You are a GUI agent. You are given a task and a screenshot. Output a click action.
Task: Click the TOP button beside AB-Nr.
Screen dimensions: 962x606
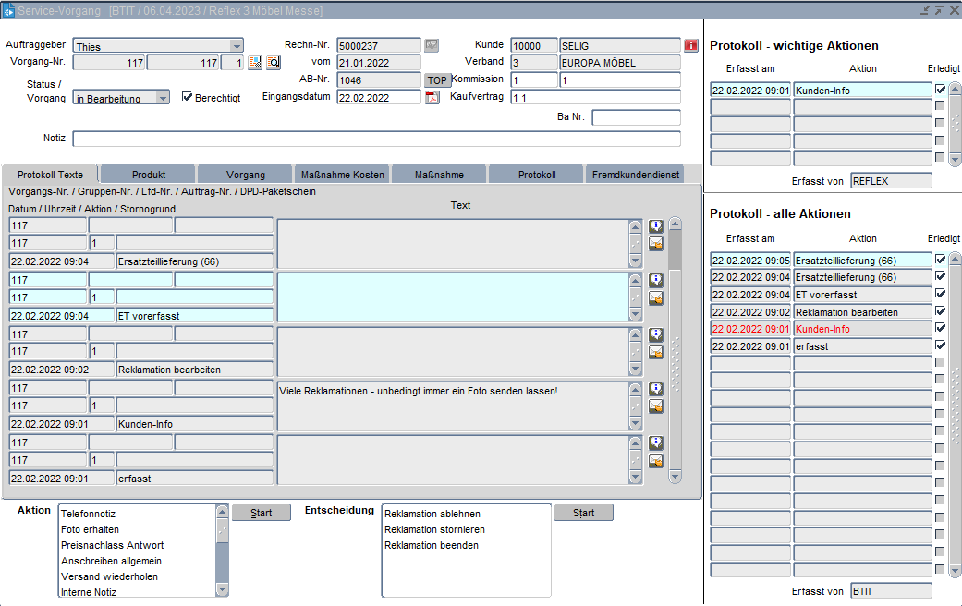tap(437, 80)
